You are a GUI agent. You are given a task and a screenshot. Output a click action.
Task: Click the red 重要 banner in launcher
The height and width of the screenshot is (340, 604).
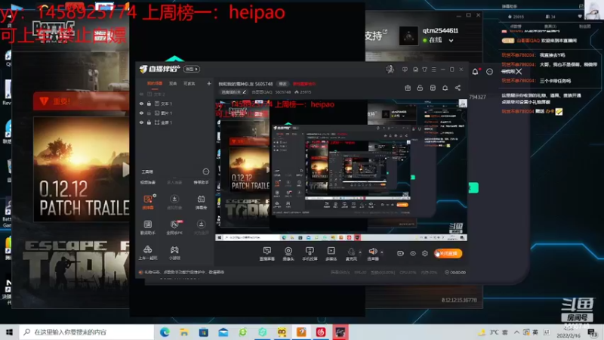tap(82, 101)
